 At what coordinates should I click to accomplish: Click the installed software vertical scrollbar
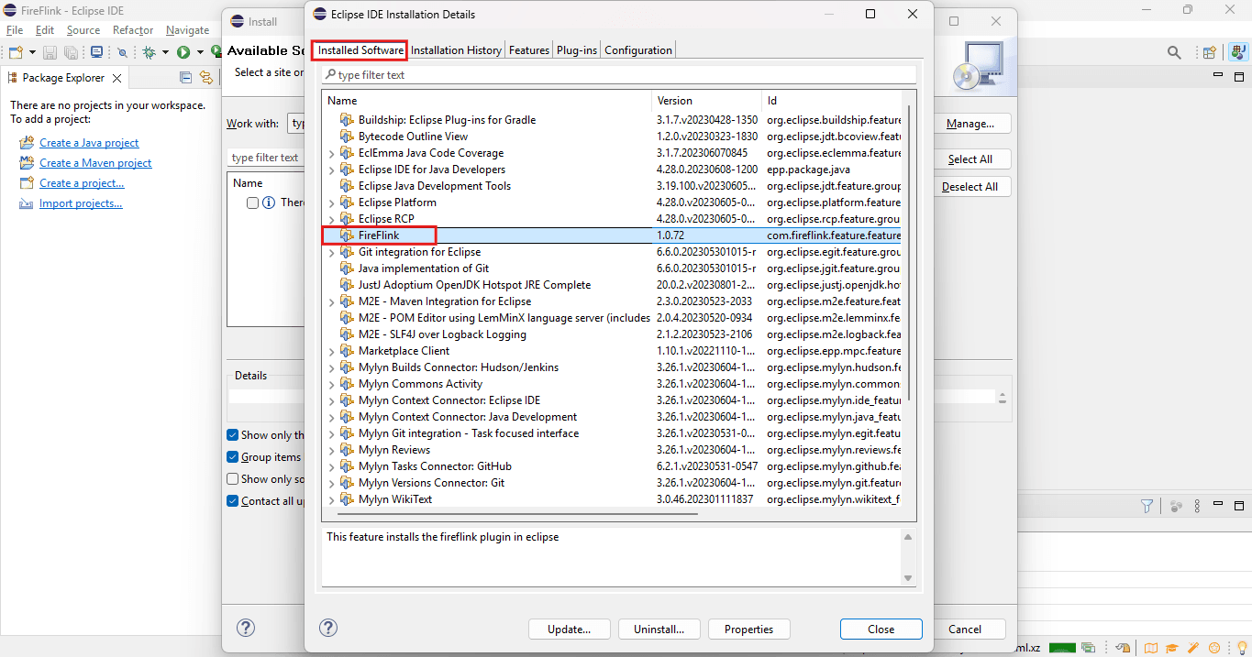(x=909, y=252)
